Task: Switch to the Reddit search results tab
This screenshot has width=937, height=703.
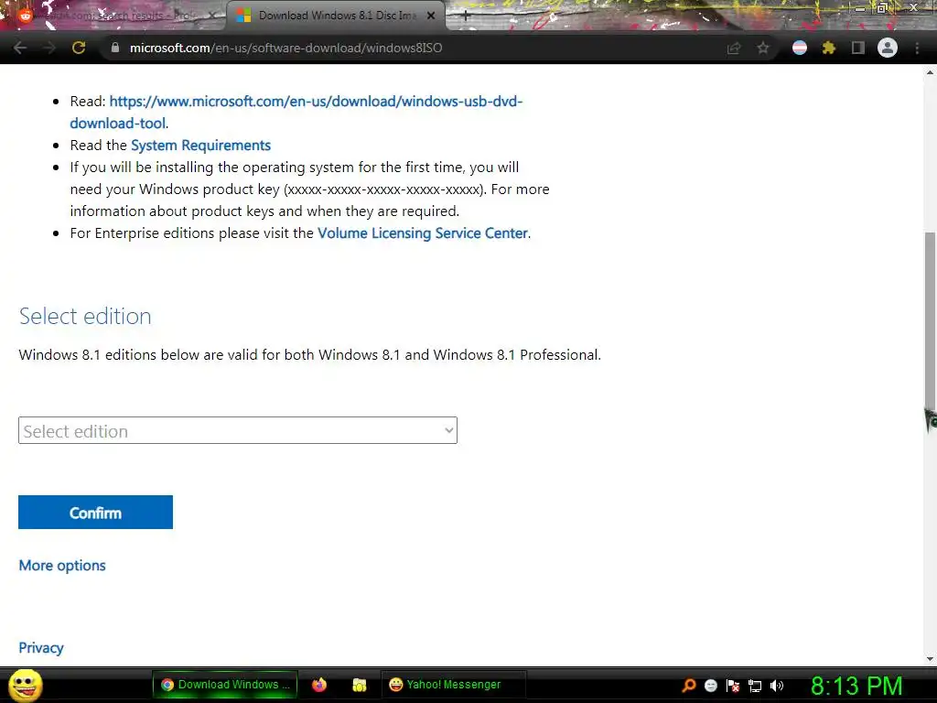Action: tap(113, 16)
